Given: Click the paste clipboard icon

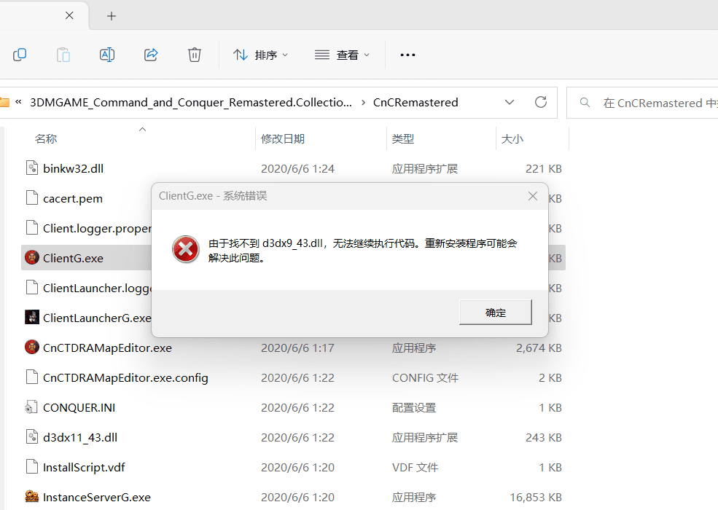Looking at the screenshot, I should (63, 55).
